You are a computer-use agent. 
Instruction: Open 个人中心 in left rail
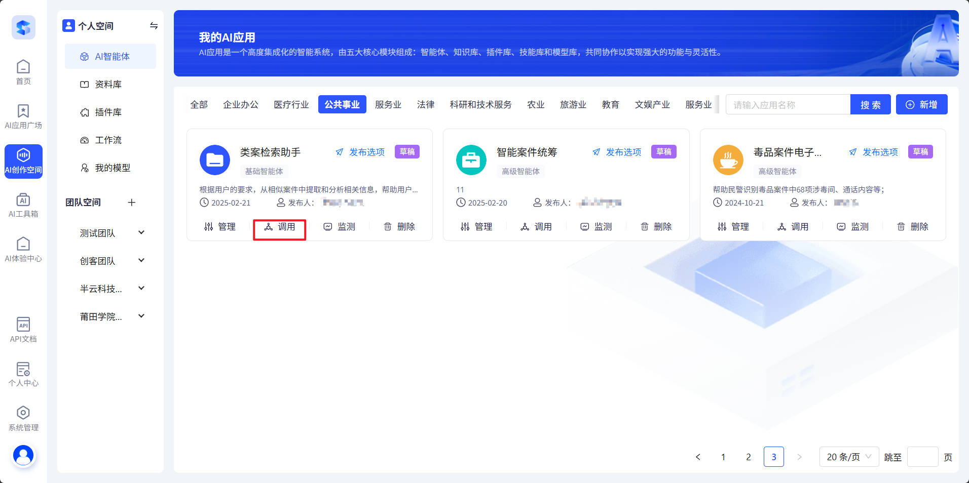[x=23, y=374]
